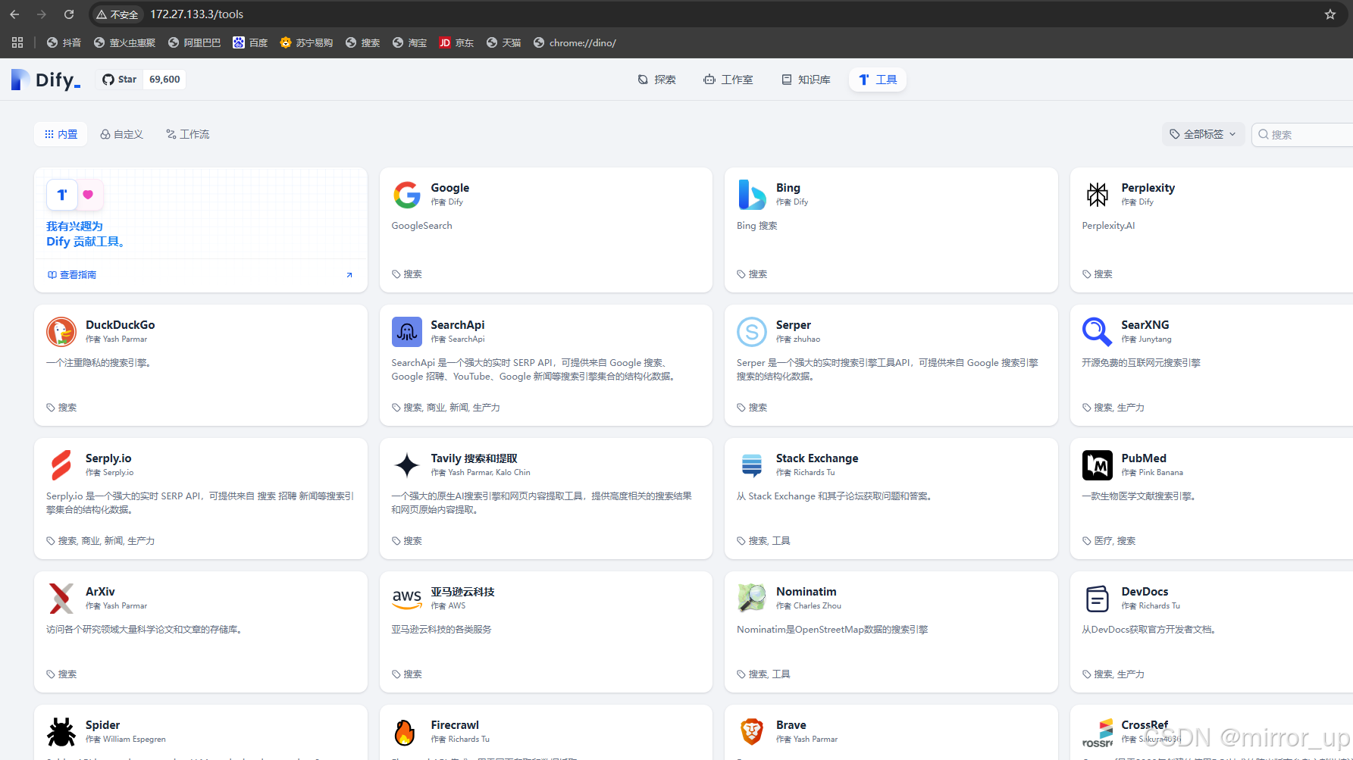The height and width of the screenshot is (760, 1353).
Task: Click the Bing tool icon
Action: 752,195
